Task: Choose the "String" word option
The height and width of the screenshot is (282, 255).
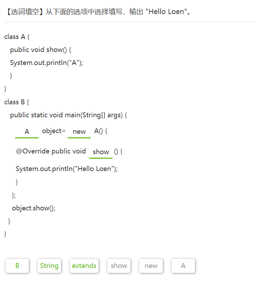Action: (x=49, y=266)
